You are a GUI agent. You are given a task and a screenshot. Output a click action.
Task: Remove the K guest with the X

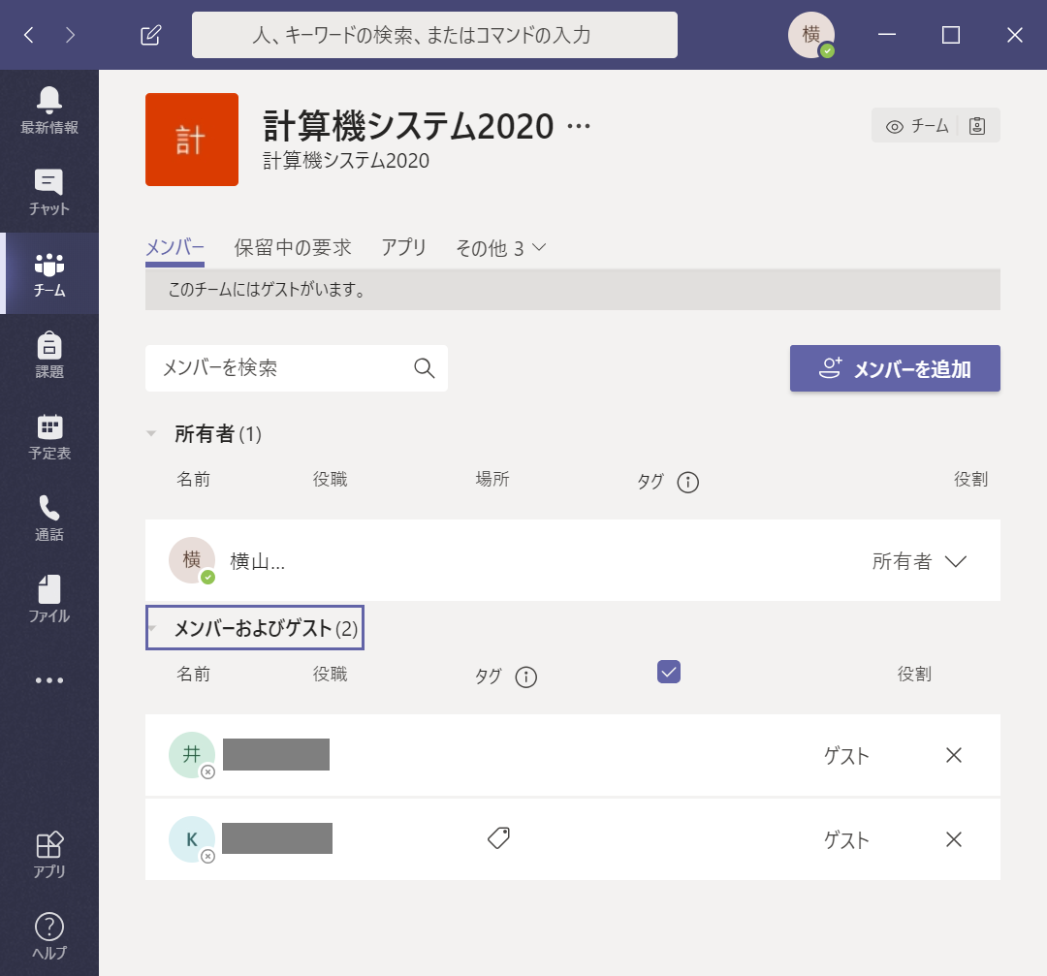coord(954,839)
